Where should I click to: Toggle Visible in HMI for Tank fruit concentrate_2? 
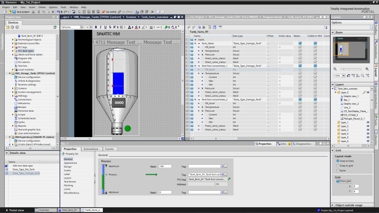pyautogui.click(x=315, y=99)
